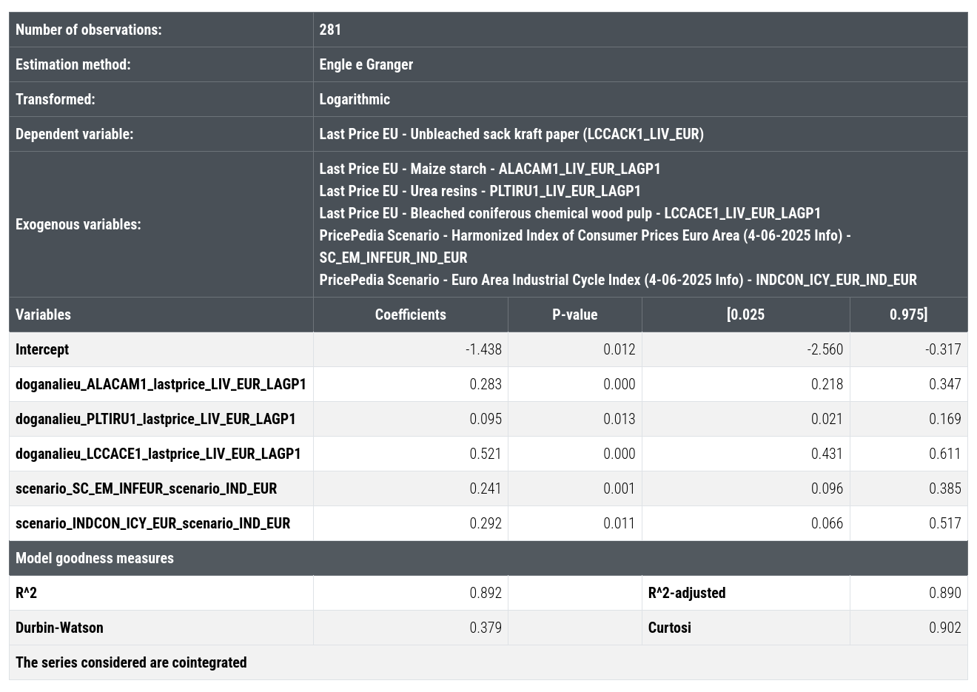Click the 'Number of observations:' label

click(x=88, y=30)
